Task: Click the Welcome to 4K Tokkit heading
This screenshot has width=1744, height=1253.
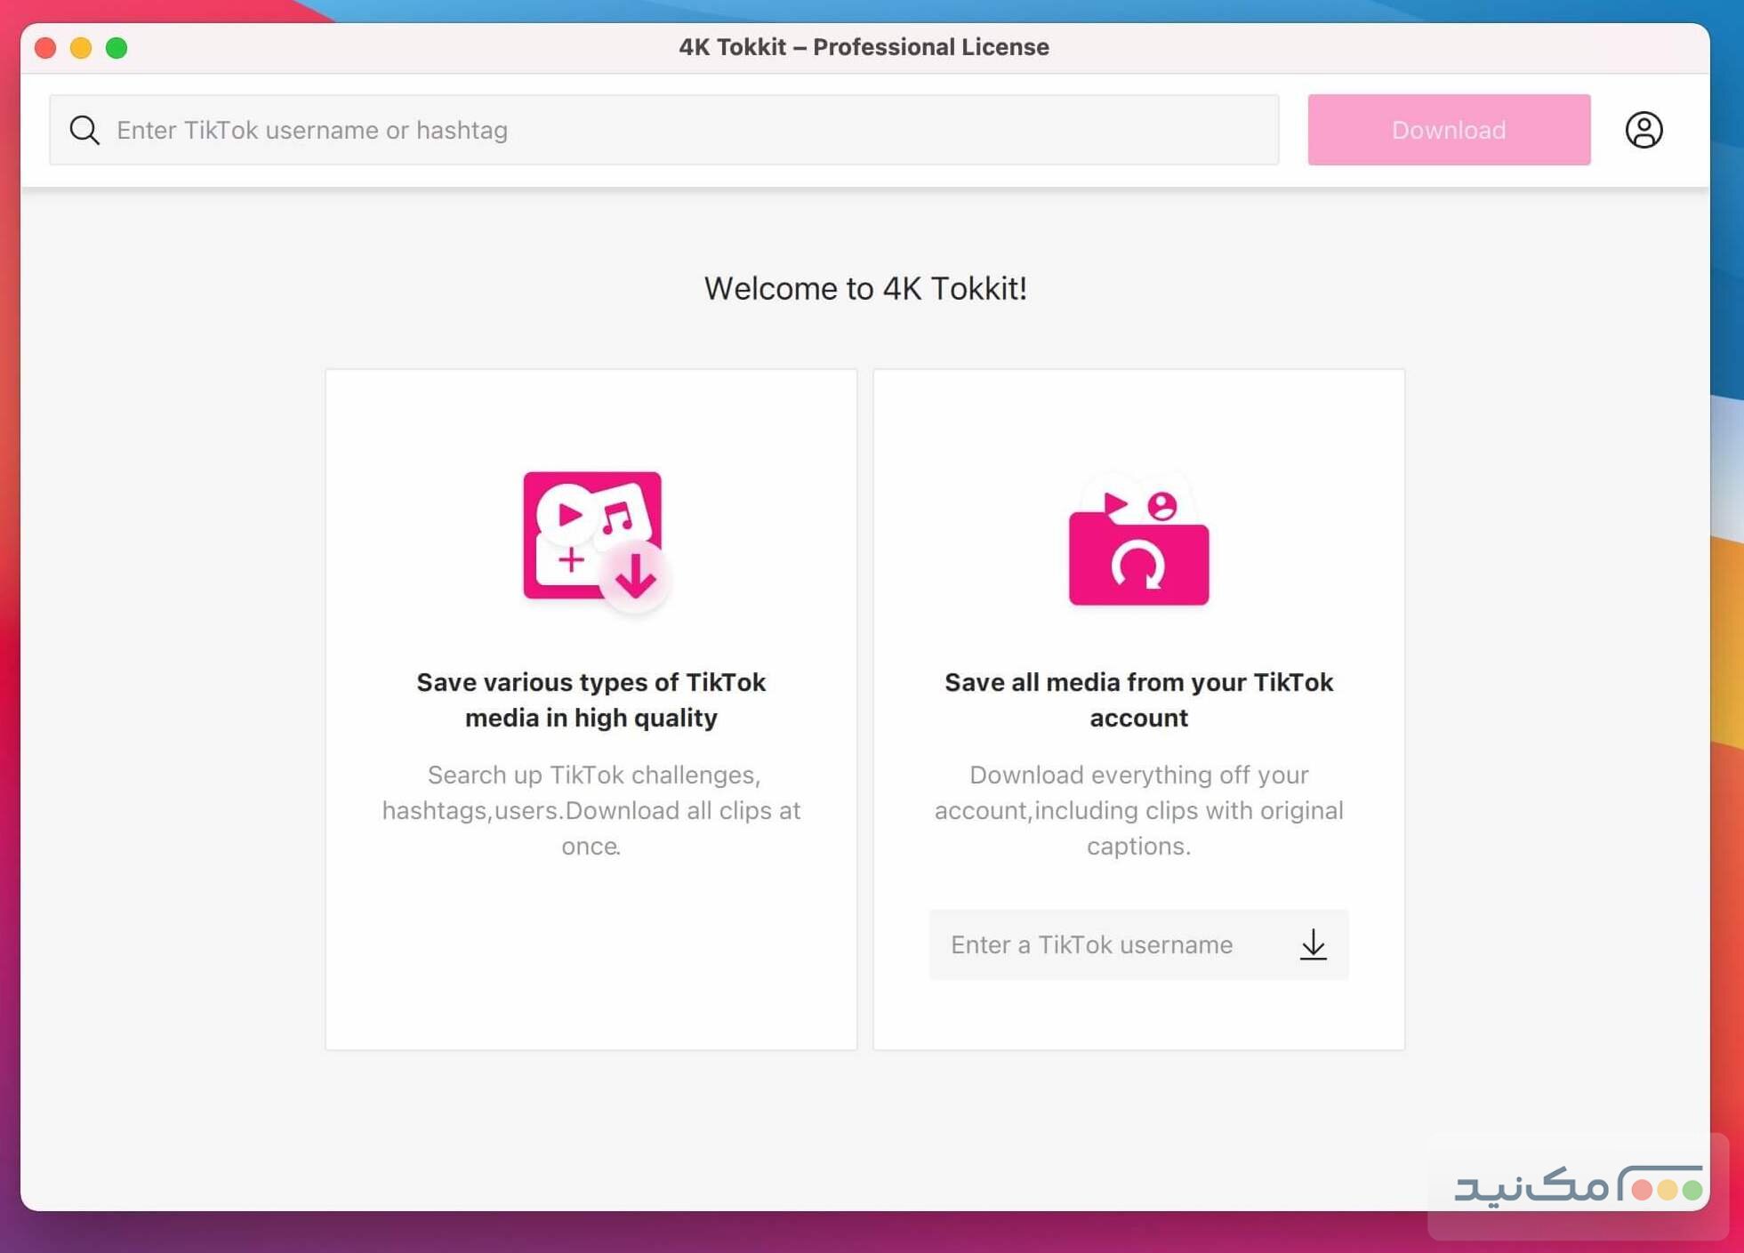Action: pos(865,287)
